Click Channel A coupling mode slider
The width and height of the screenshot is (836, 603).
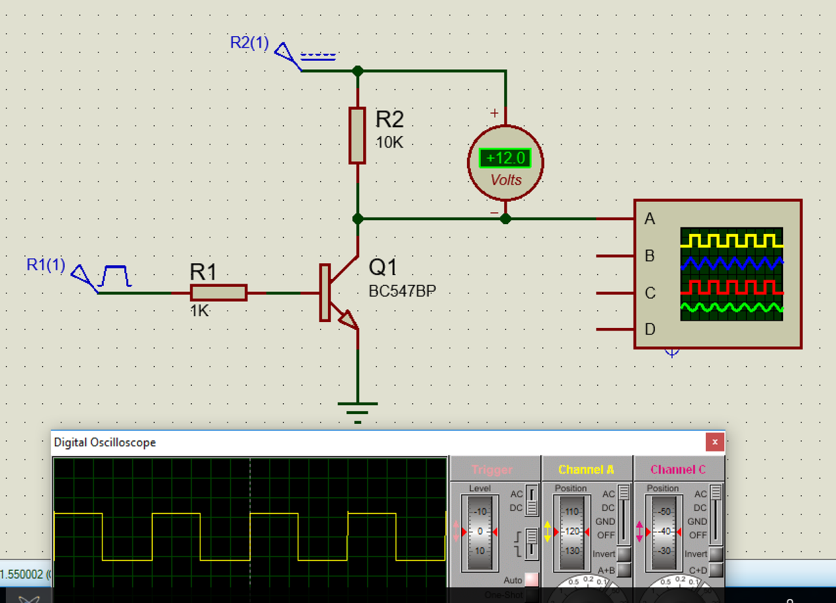[624, 514]
